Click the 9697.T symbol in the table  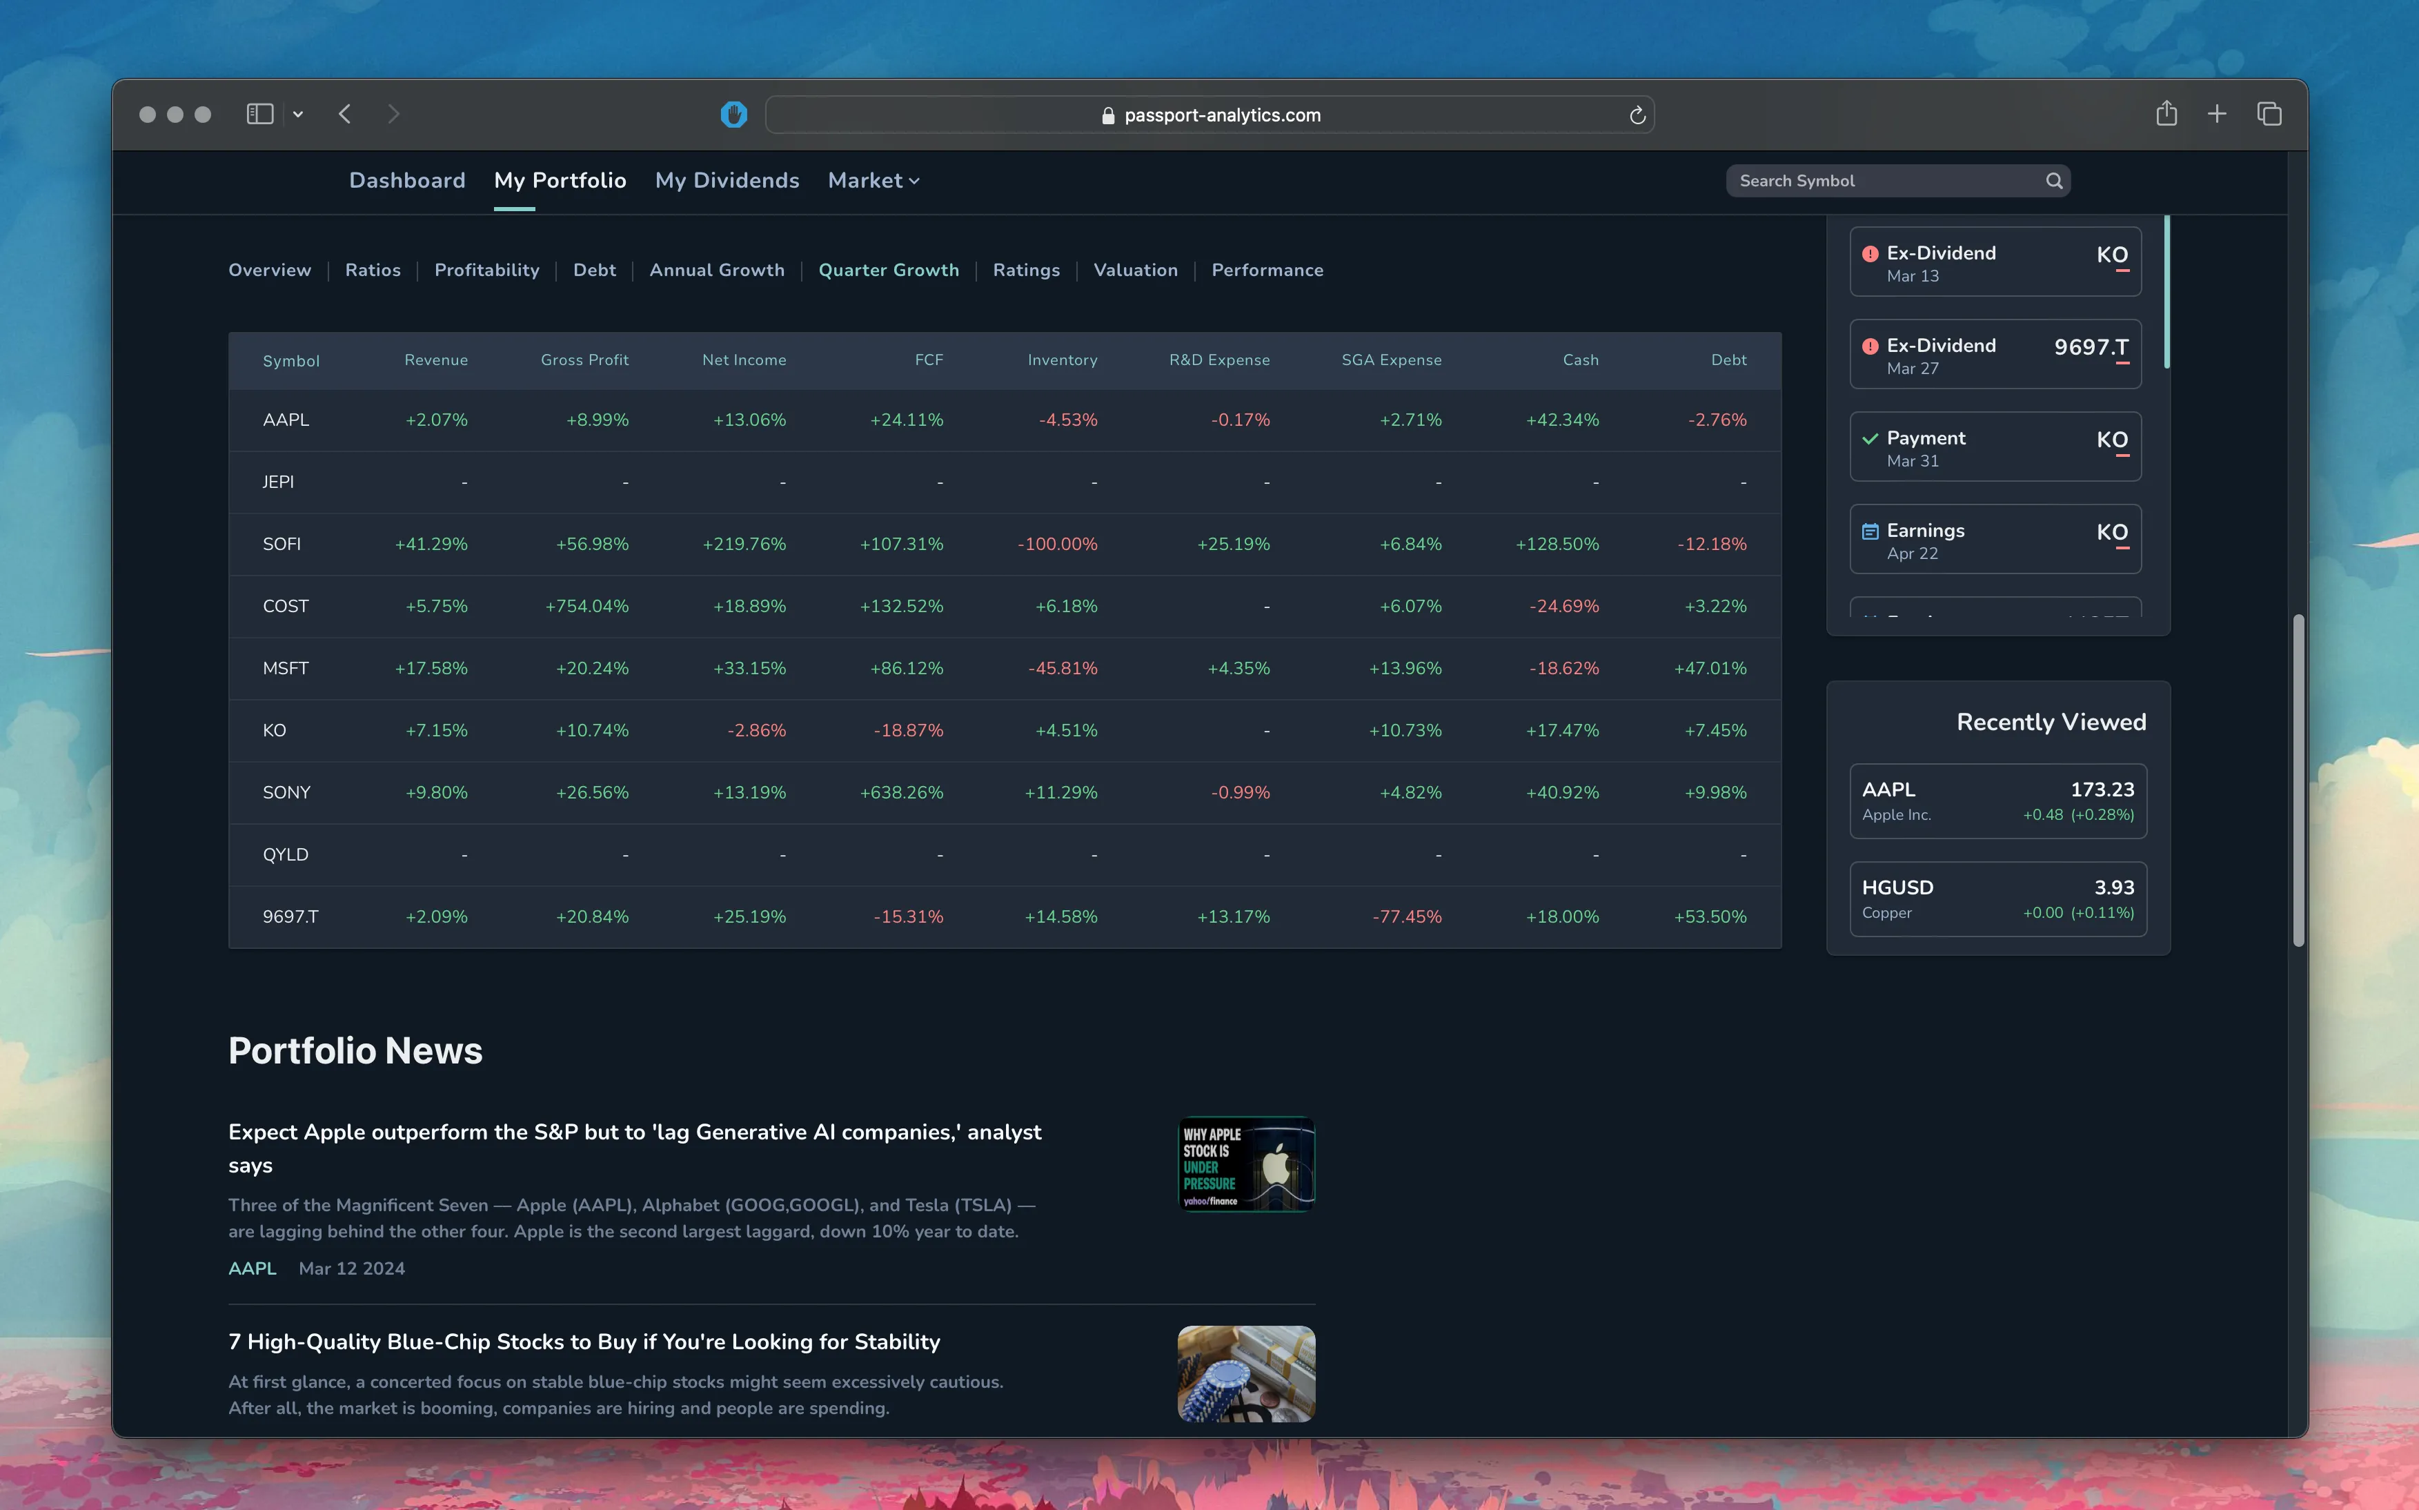290,916
